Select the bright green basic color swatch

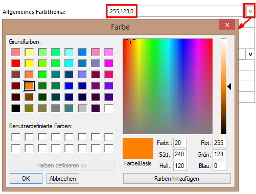pyautogui.click(x=42, y=75)
